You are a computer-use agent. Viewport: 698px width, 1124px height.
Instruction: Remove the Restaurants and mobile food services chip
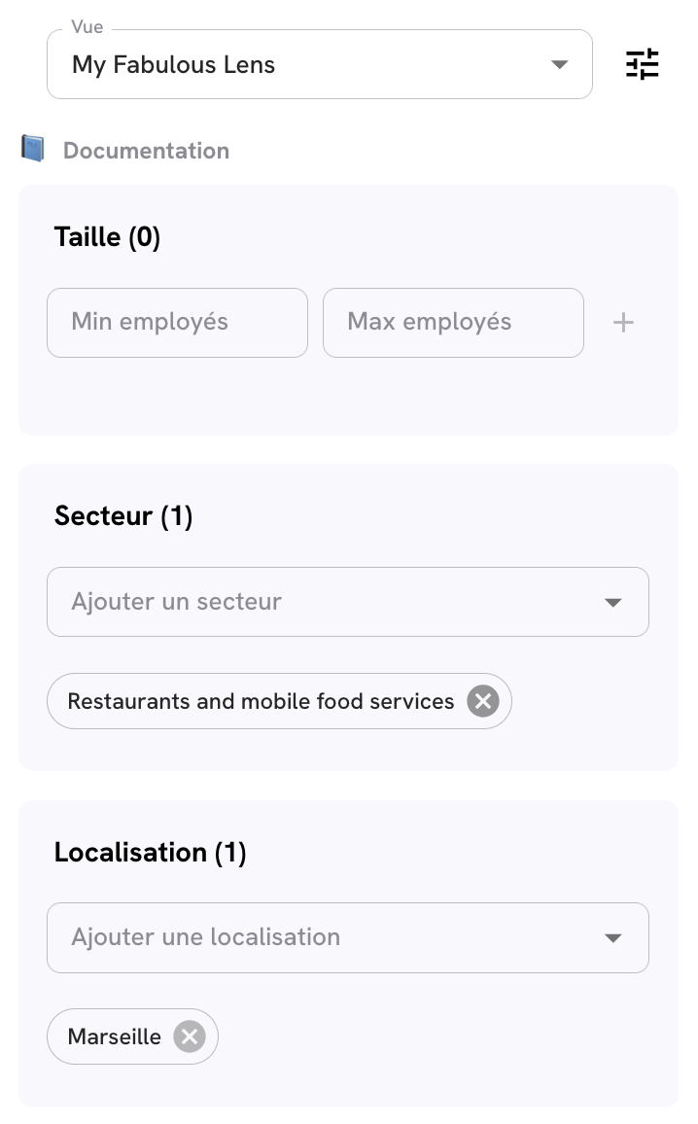click(x=482, y=701)
